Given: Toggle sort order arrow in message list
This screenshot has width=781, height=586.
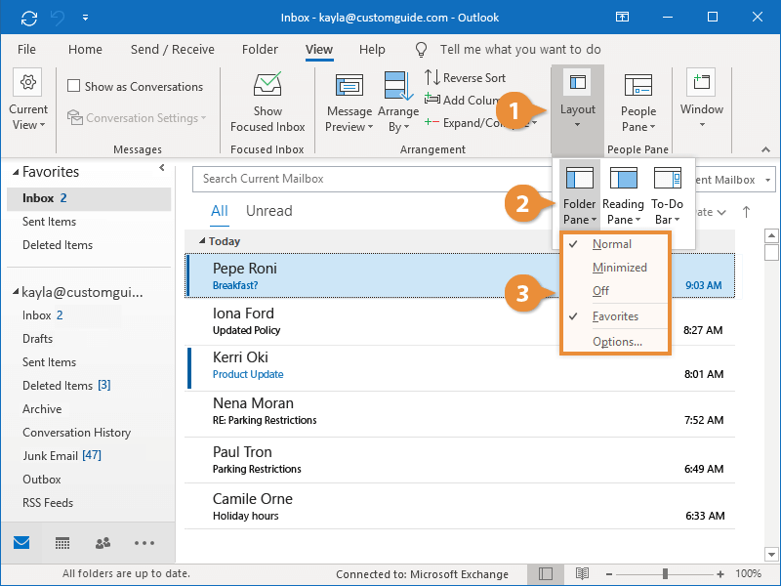Looking at the screenshot, I should (746, 212).
